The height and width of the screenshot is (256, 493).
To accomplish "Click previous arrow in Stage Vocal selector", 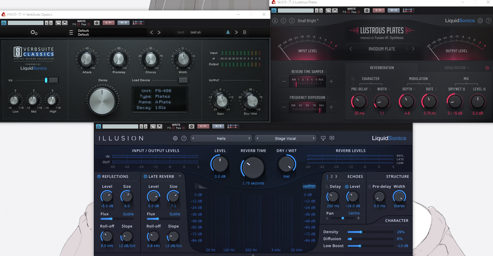I will pos(257,138).
